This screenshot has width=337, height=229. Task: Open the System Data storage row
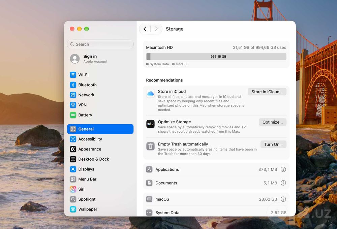[216, 212]
